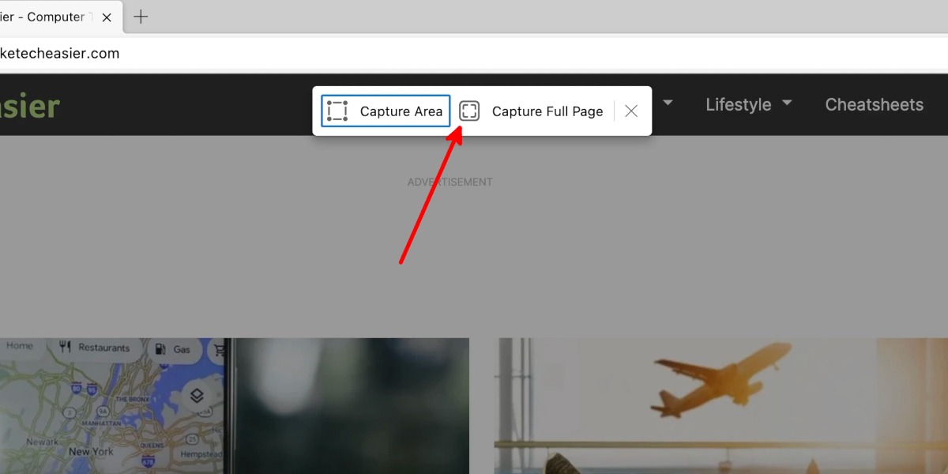Select the Capture Area dashed-rectangle icon

(337, 111)
